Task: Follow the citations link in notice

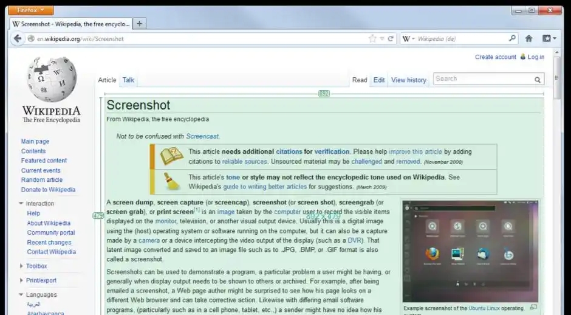Action: click(x=289, y=151)
